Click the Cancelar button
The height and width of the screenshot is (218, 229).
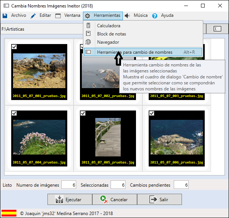[115, 199]
